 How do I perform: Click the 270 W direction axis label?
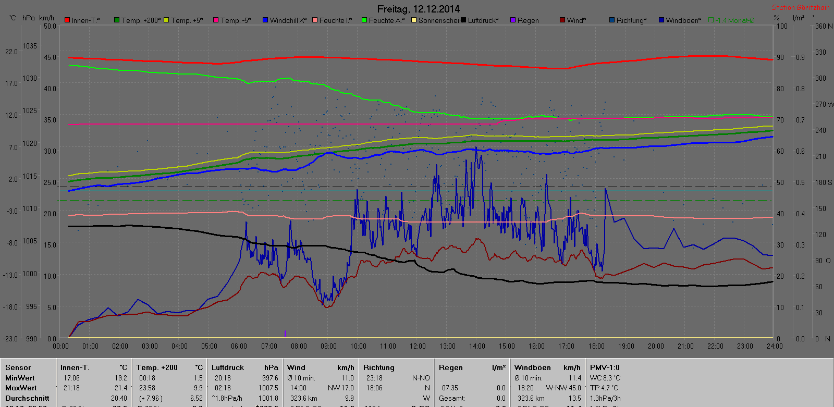[824, 104]
